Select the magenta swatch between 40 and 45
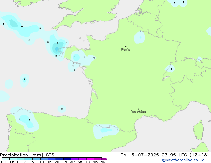211x163 pixels. (x=90, y=159)
